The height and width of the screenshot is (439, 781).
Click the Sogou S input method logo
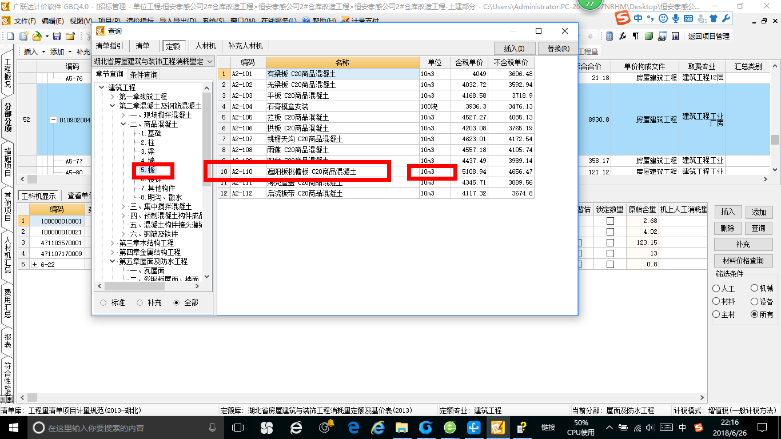(623, 18)
